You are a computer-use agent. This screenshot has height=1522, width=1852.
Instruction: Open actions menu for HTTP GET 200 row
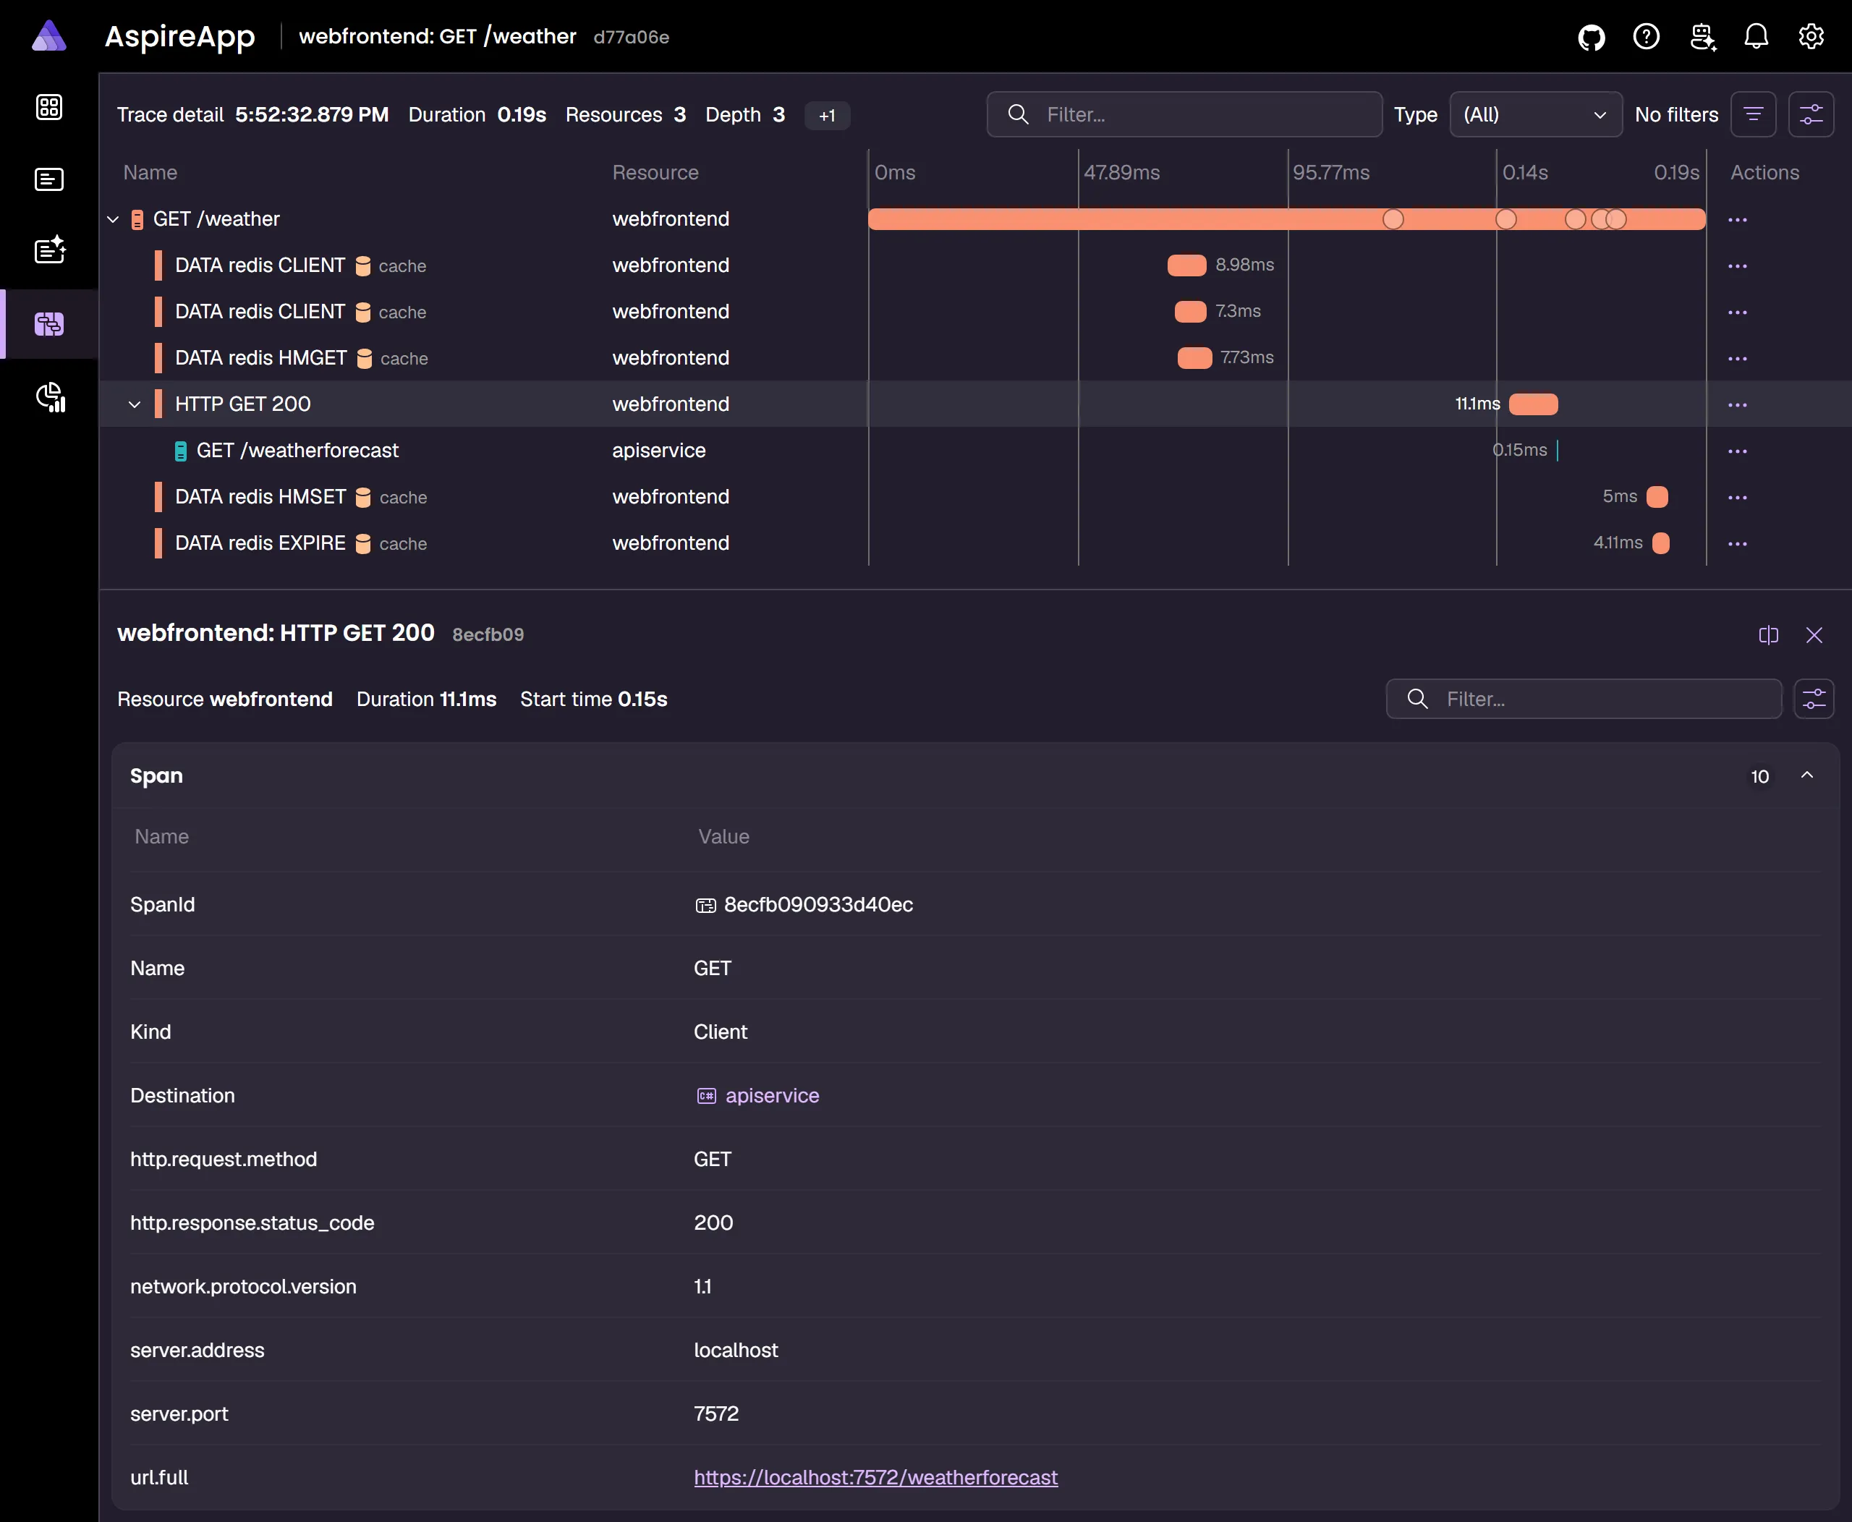(1737, 405)
